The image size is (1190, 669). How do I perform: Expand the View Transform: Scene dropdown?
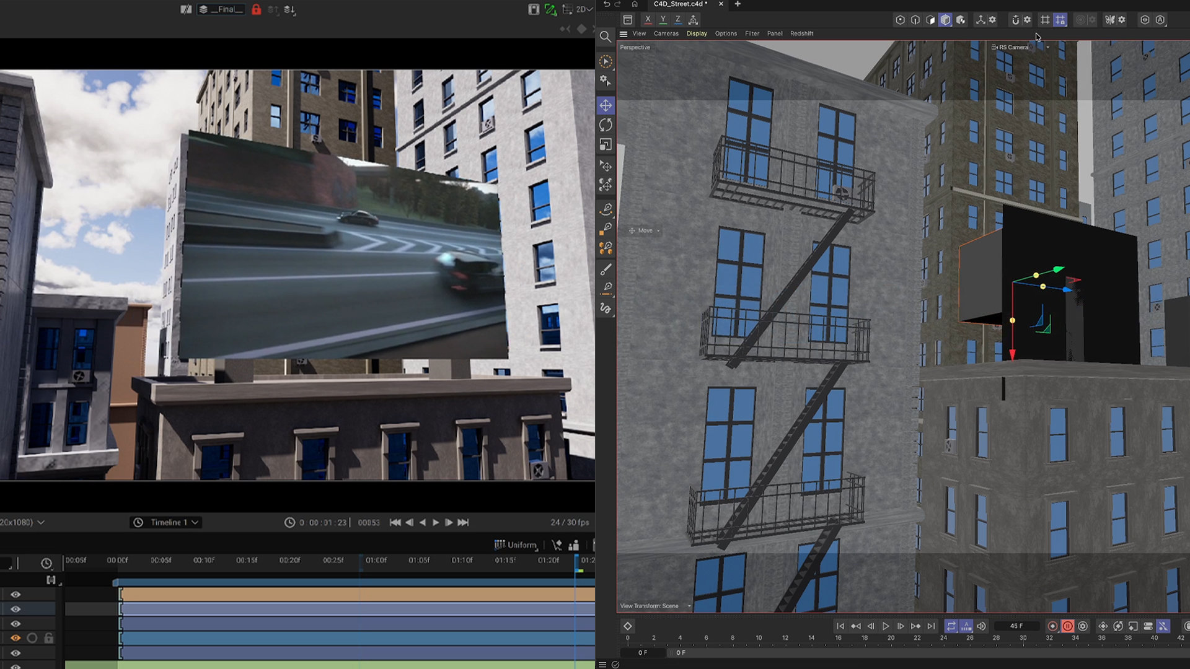click(689, 606)
